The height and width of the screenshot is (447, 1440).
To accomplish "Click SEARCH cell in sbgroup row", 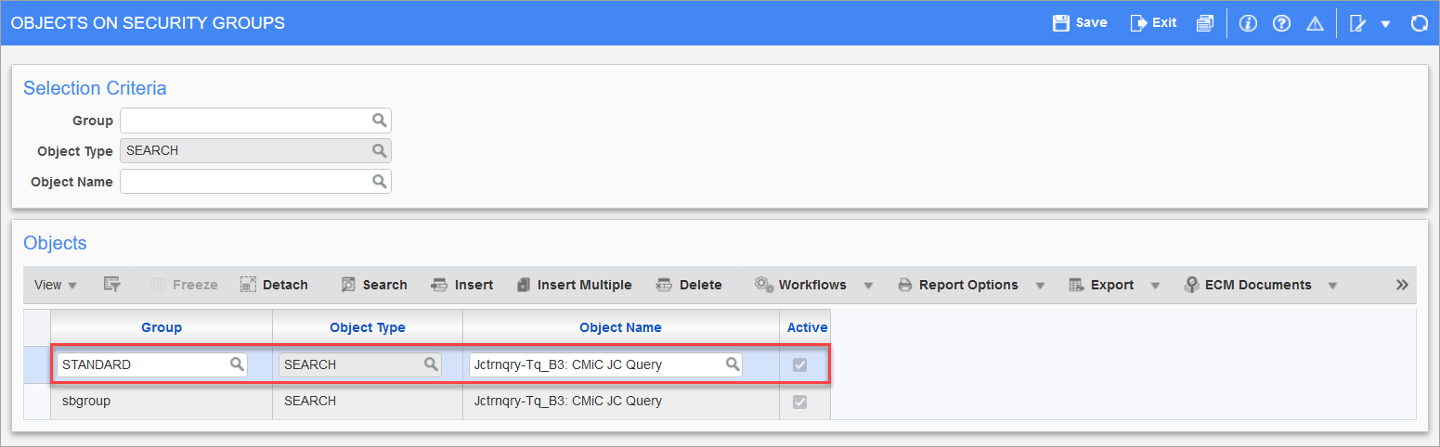I will [x=368, y=402].
